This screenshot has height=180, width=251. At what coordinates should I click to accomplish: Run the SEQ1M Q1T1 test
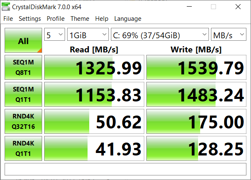click(x=23, y=94)
